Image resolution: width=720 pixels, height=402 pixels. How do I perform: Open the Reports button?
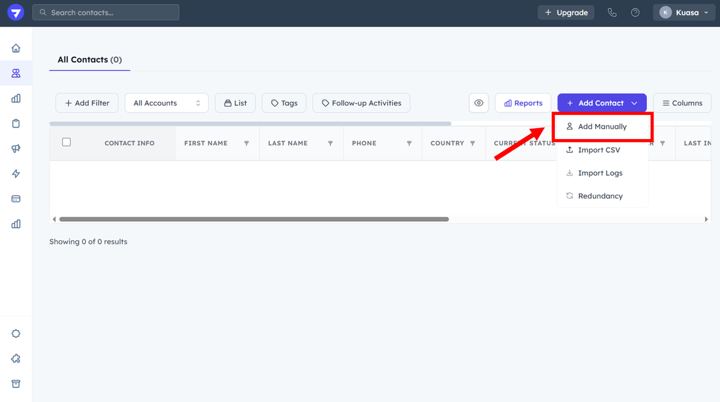[x=523, y=103]
